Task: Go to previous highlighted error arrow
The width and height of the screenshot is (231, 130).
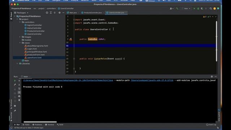Action: click(213, 17)
